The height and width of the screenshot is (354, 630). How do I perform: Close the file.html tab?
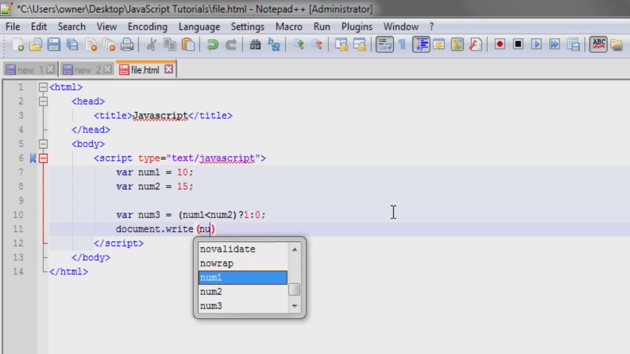tap(168, 69)
